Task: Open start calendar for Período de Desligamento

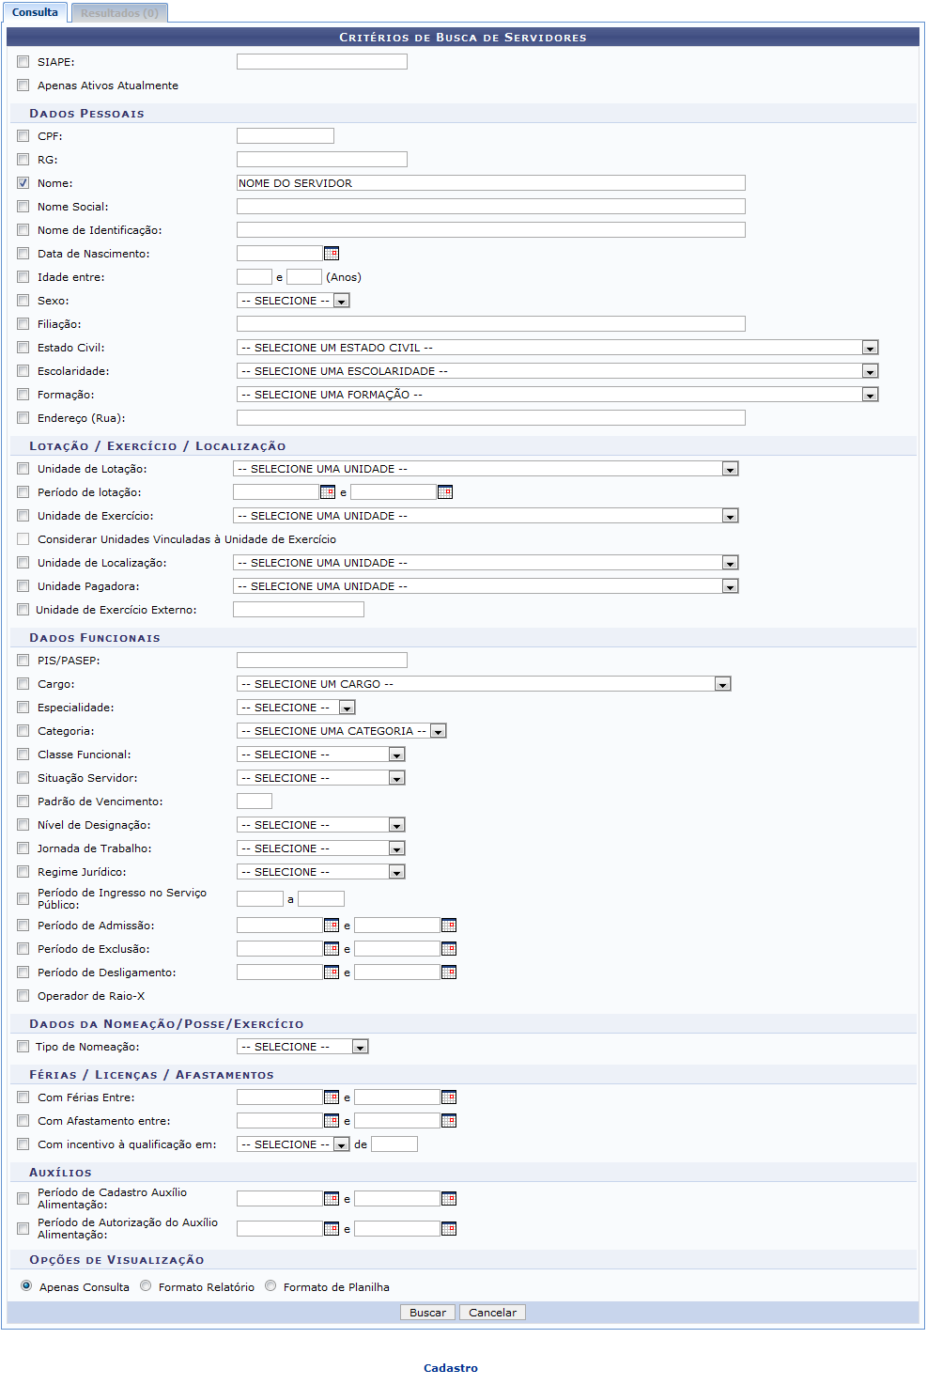Action: click(x=331, y=973)
